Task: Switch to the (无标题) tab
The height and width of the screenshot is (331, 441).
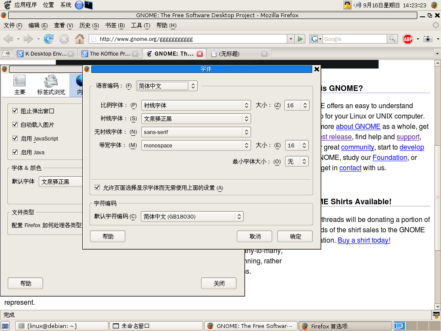Action: 239,54
